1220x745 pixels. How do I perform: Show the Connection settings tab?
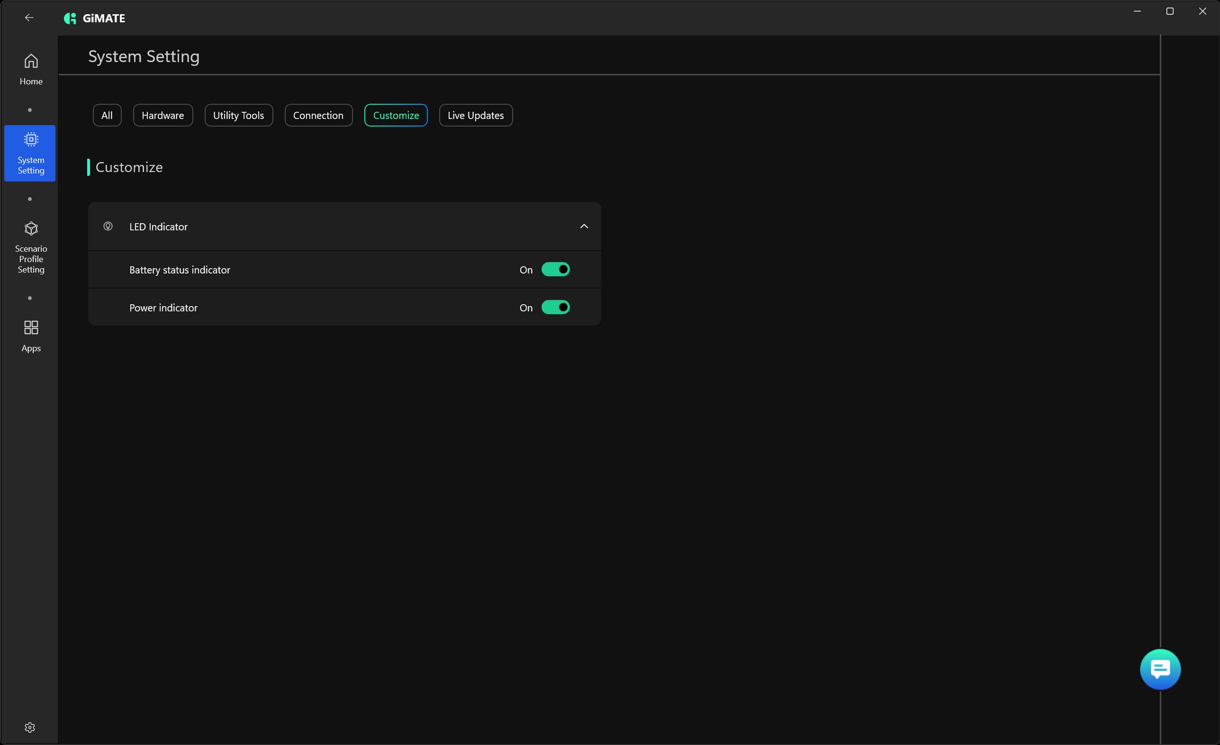[318, 116]
